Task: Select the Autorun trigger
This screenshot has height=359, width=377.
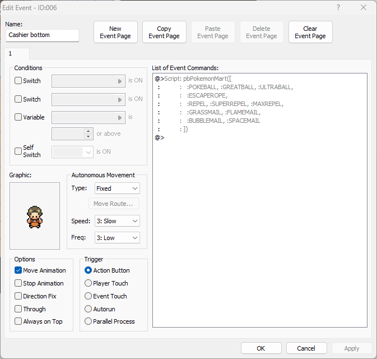Action: (x=89, y=309)
